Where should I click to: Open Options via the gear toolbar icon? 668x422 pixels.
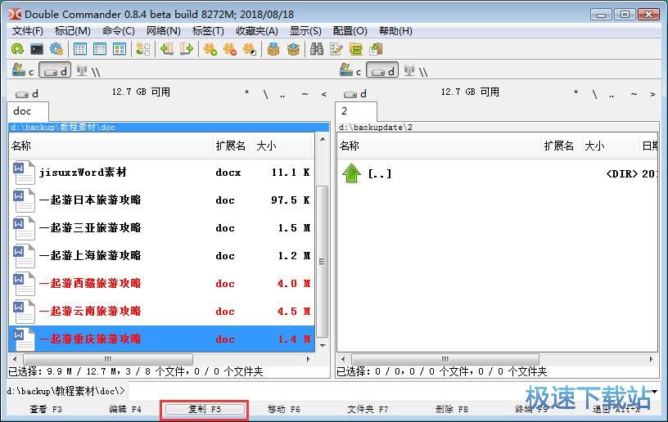tap(56, 49)
